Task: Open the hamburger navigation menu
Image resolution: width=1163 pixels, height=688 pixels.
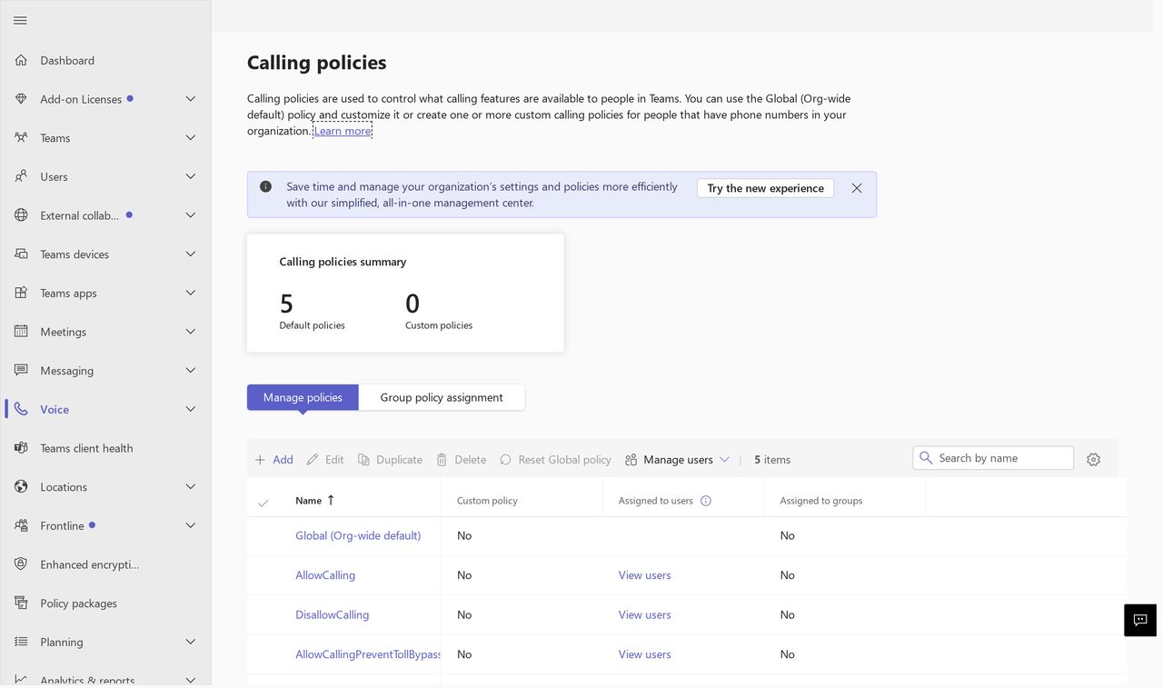Action: point(20,20)
